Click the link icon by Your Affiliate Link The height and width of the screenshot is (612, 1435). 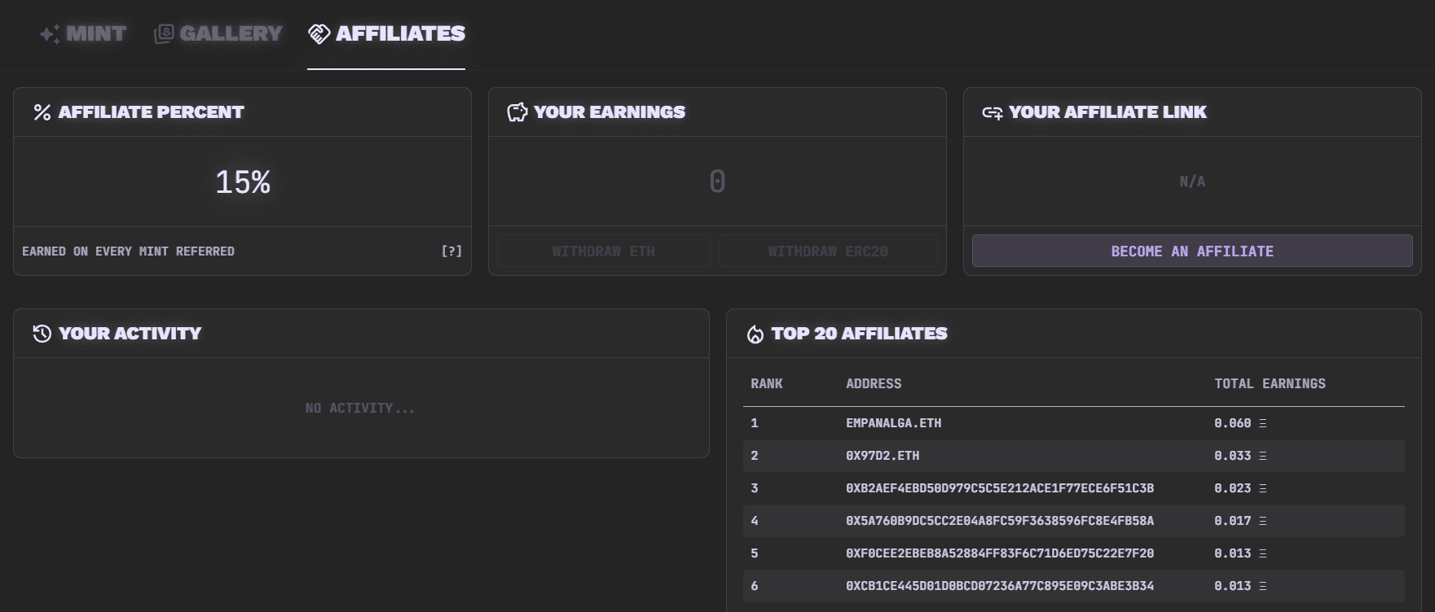coord(992,113)
